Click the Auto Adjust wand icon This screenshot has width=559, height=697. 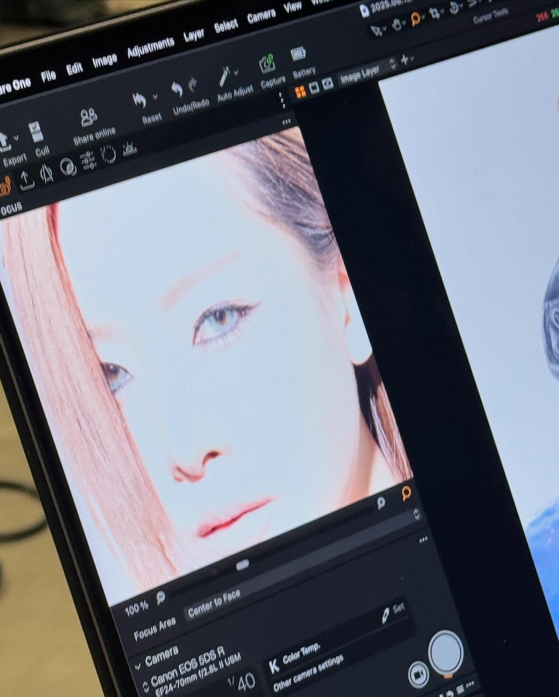click(224, 76)
